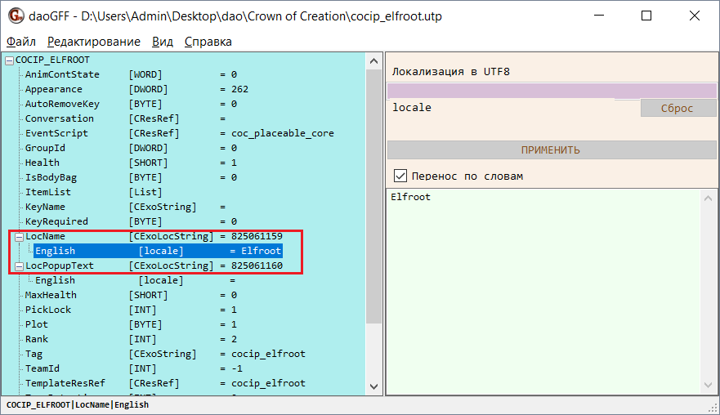Select the GroupId row
This screenshot has height=415, width=720.
click(x=131, y=148)
